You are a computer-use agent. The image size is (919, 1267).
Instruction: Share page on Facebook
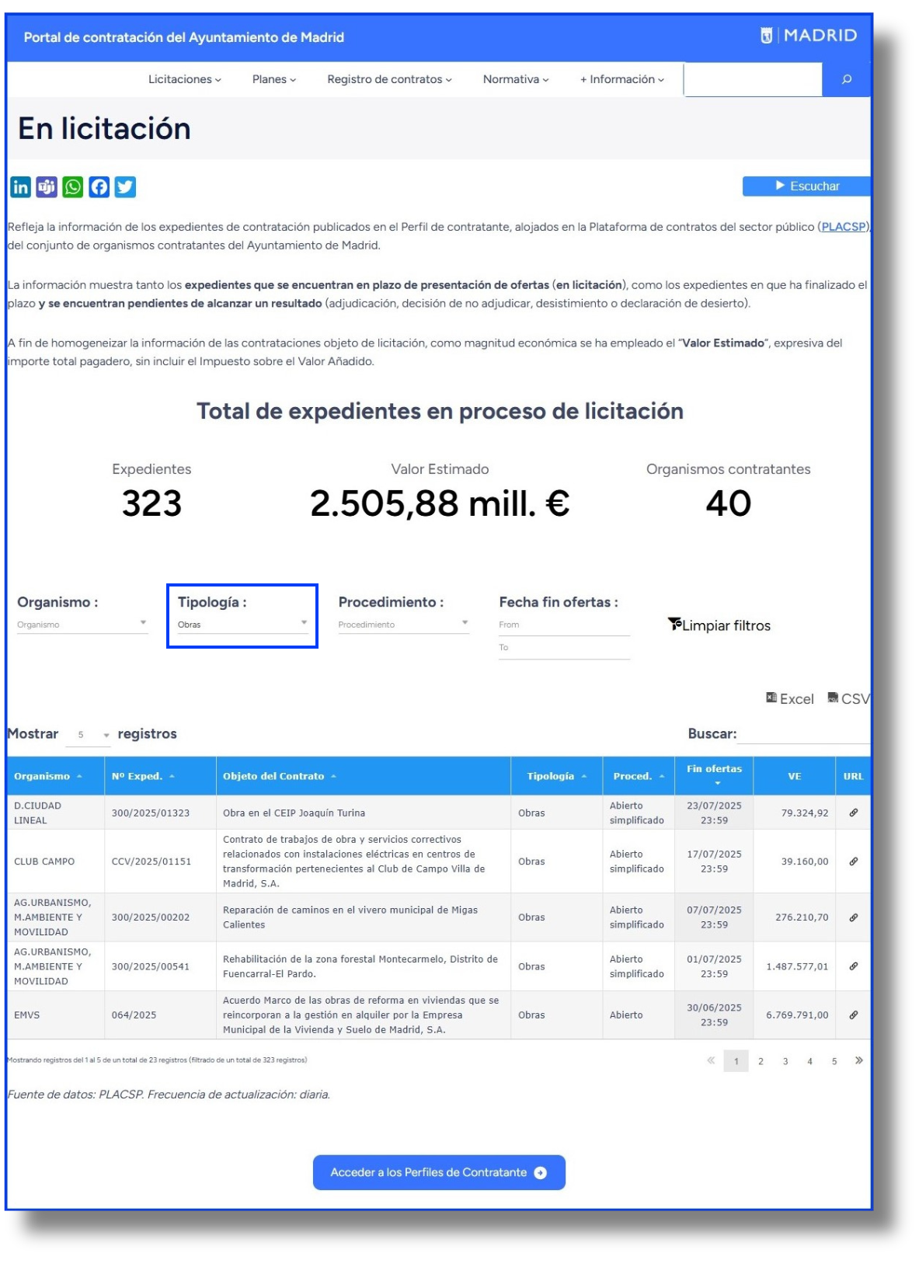[99, 186]
